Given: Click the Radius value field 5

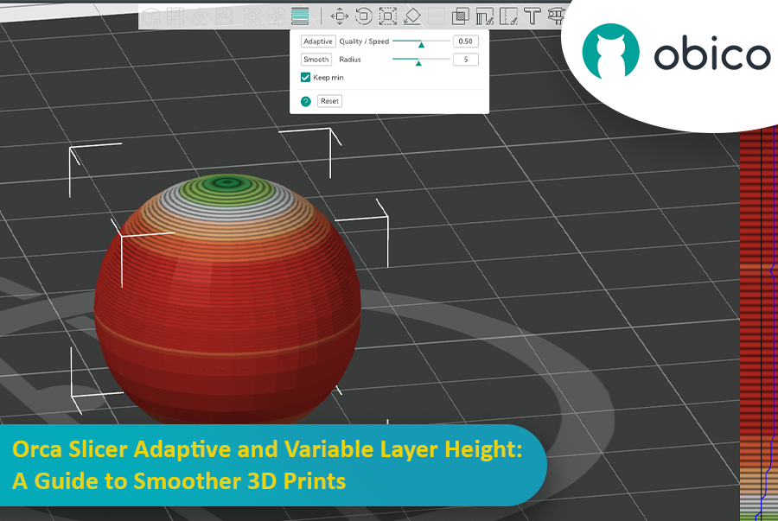Looking at the screenshot, I should pos(465,60).
